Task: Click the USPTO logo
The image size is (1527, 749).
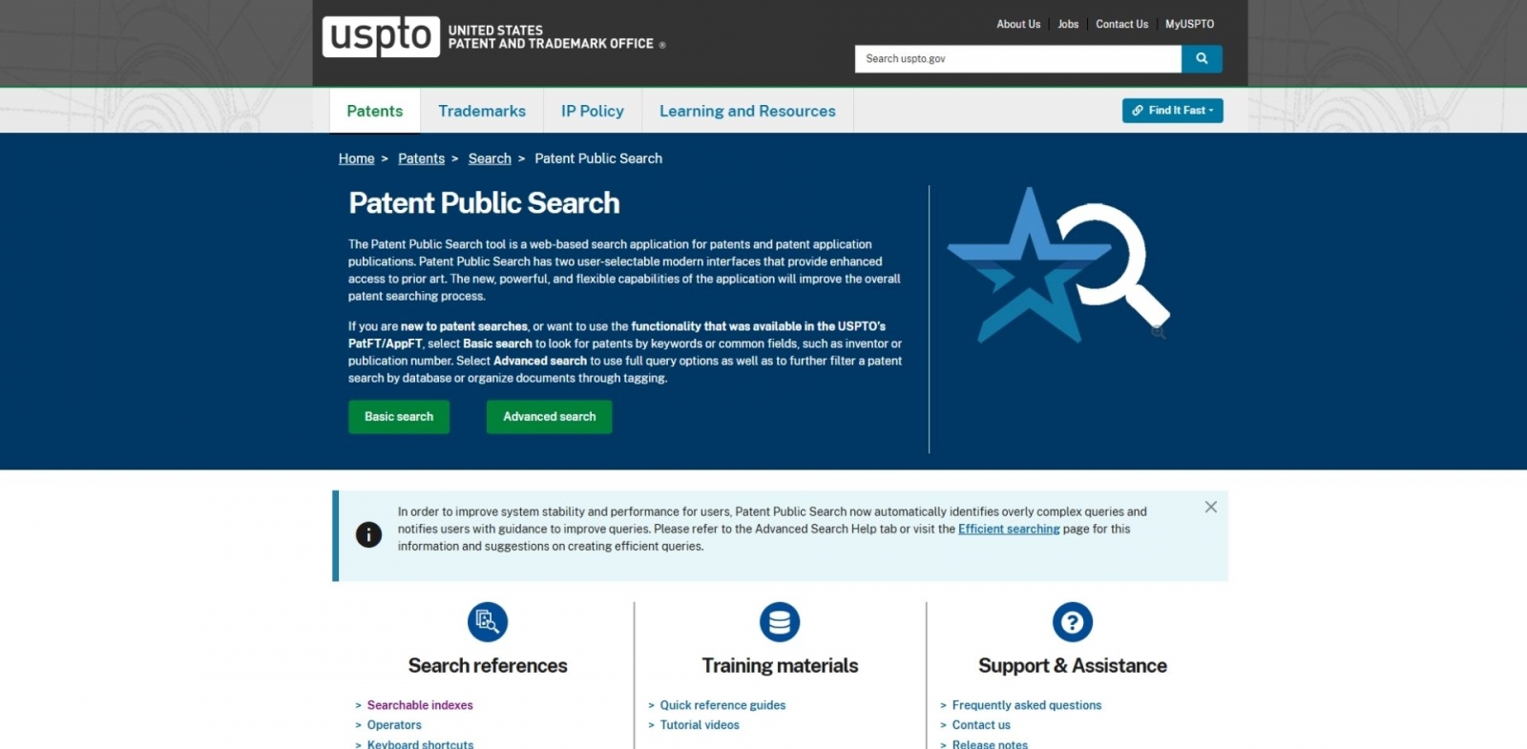Action: click(381, 37)
